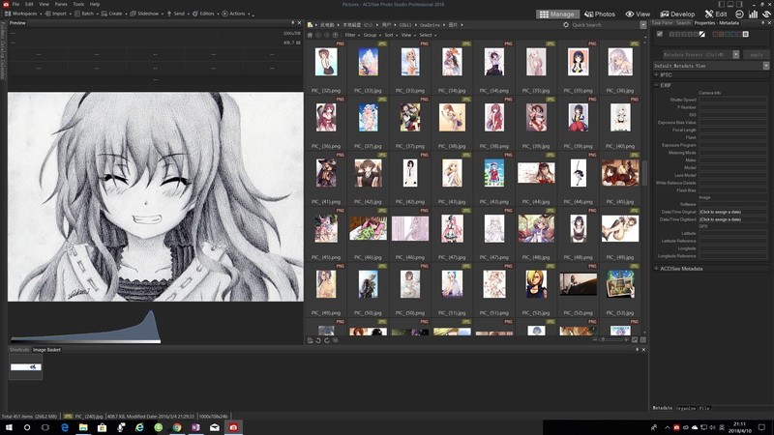Open View mode with eye icon
This screenshot has width=774, height=435.
tap(638, 14)
